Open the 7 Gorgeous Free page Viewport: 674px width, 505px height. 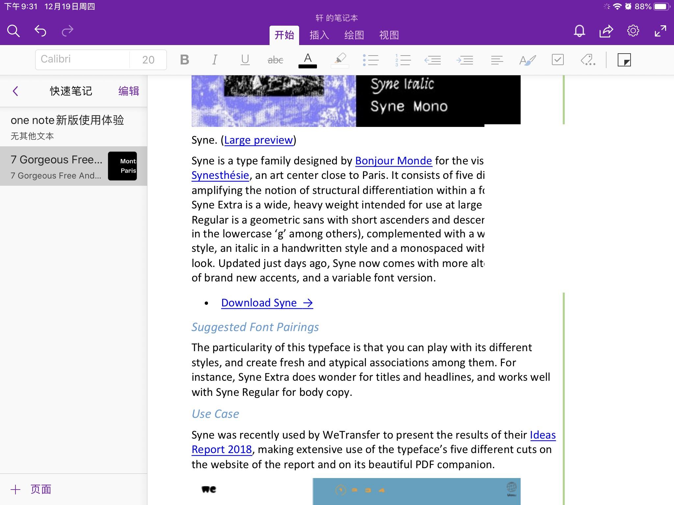click(x=73, y=166)
